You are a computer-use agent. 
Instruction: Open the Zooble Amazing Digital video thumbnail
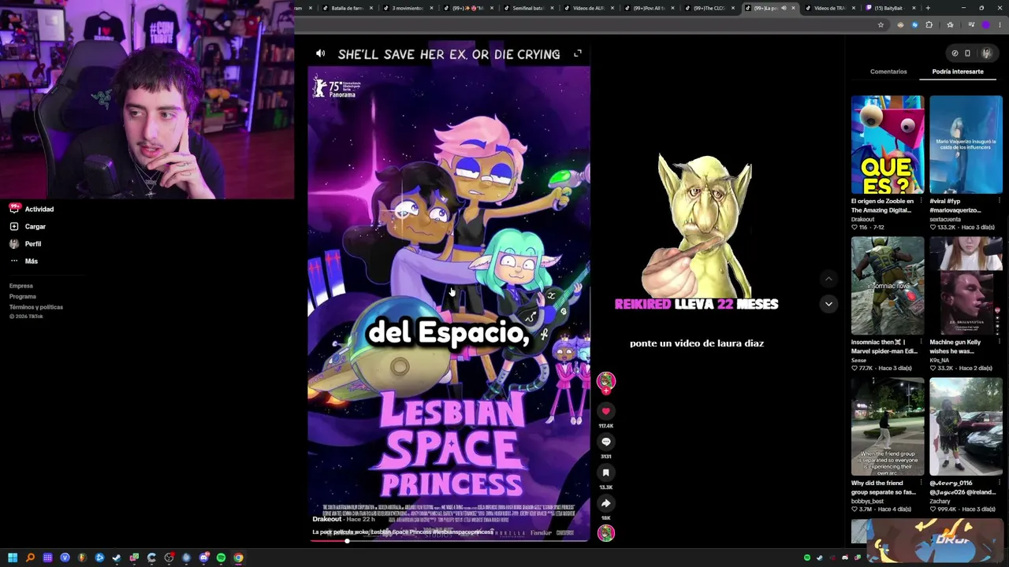[x=888, y=145]
